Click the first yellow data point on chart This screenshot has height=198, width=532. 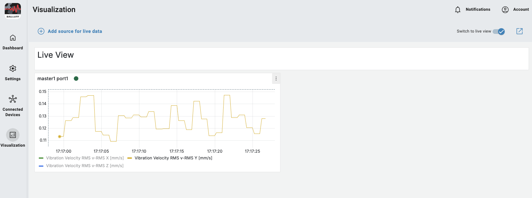60,137
